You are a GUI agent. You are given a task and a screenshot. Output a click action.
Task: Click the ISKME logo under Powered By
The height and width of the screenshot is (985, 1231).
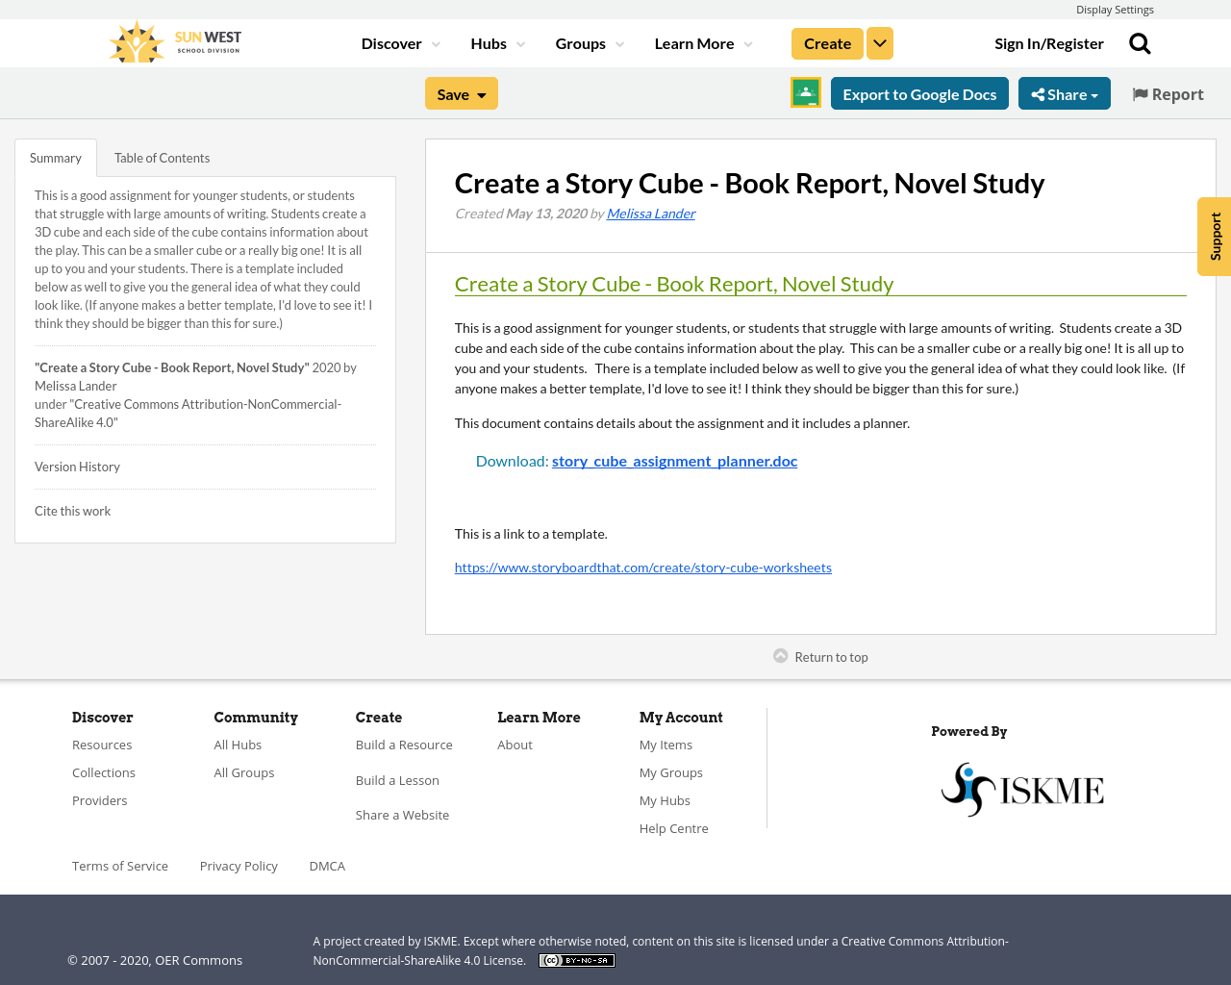pos(1021,787)
